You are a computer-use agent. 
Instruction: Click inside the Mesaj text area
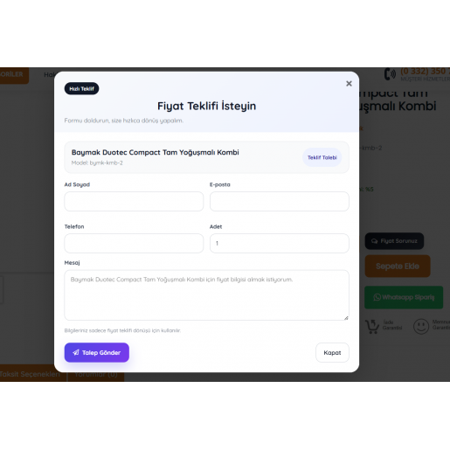click(206, 295)
